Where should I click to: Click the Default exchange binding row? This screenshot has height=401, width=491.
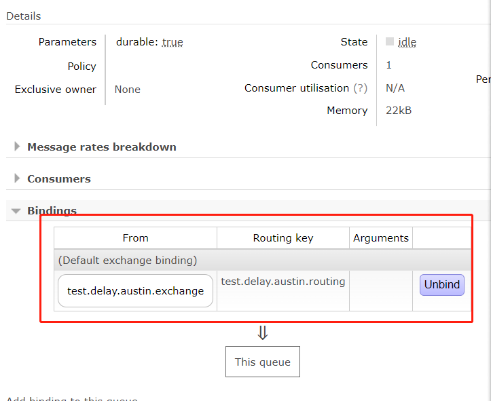coord(128,261)
